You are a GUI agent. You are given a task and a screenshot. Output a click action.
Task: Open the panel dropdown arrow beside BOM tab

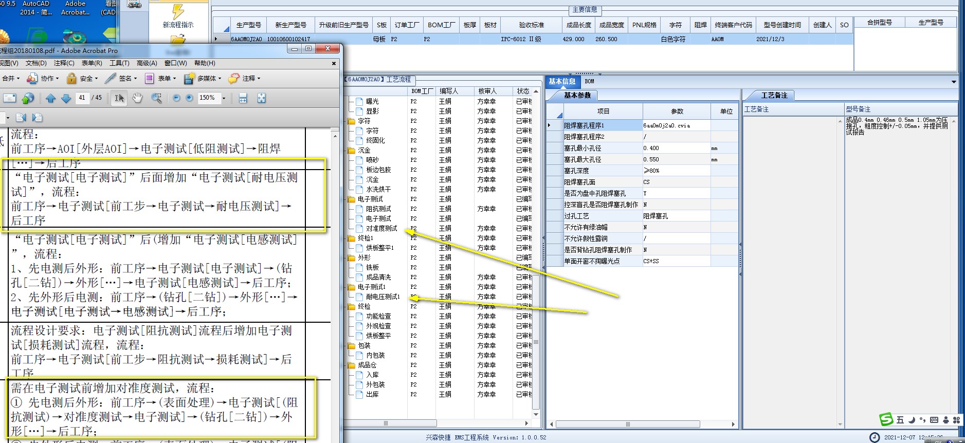(954, 82)
